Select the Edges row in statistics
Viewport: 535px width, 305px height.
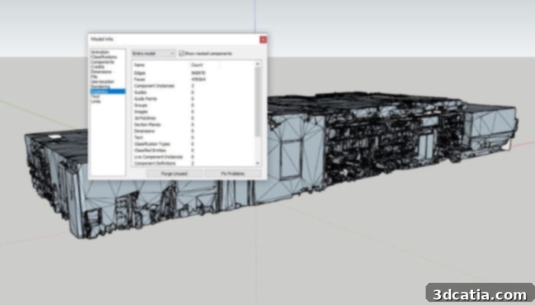point(193,73)
